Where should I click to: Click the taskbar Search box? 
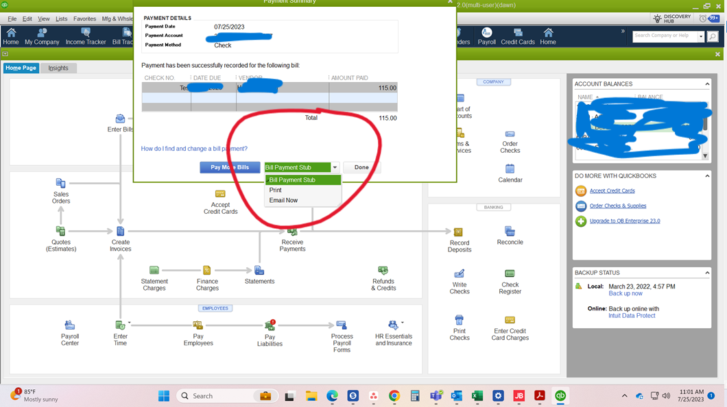(227, 396)
